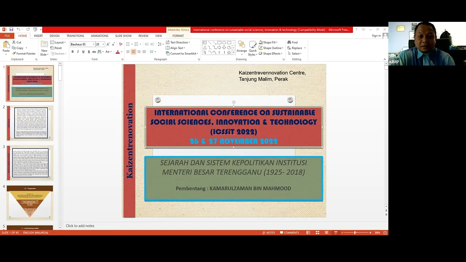Toggle Italic formatting

tap(78, 52)
